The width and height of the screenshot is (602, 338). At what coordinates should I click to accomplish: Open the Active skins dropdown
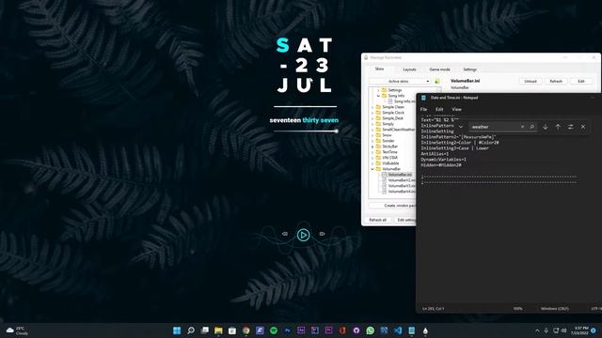(400, 82)
